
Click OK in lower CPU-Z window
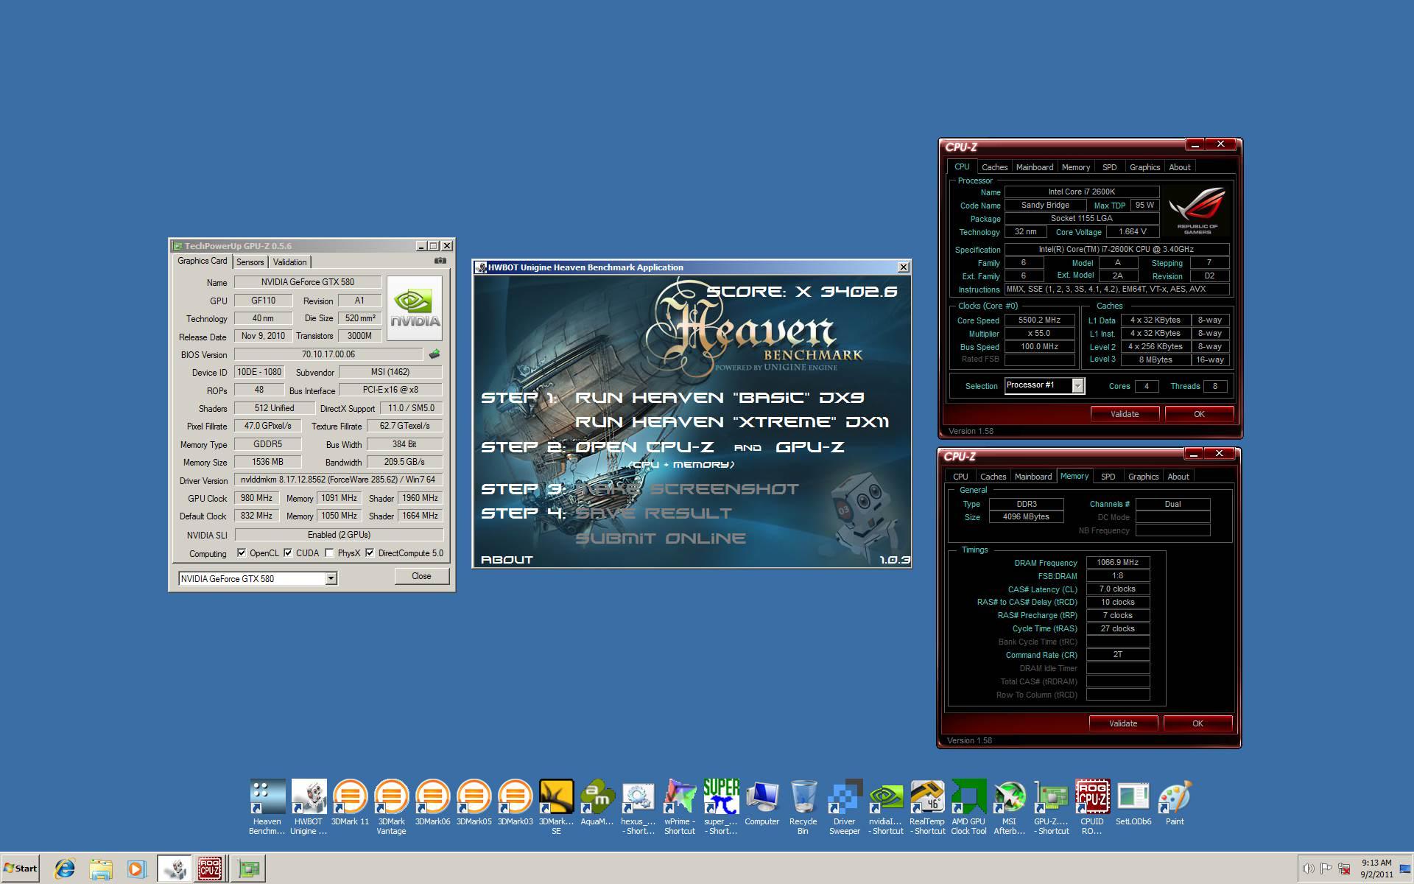(x=1197, y=723)
